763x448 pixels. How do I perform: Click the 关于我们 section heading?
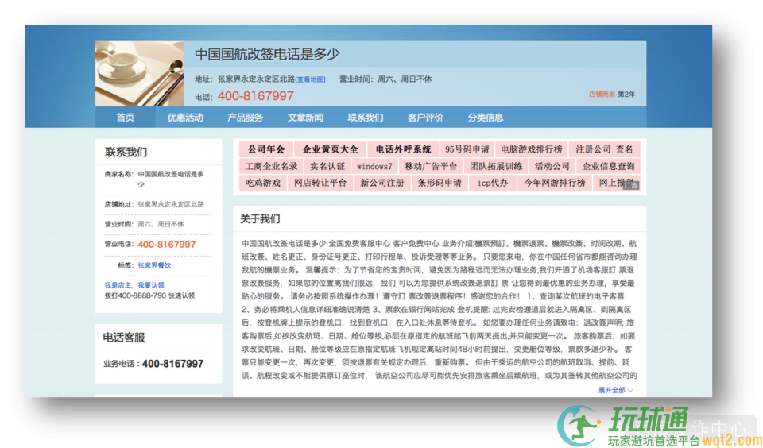point(260,219)
